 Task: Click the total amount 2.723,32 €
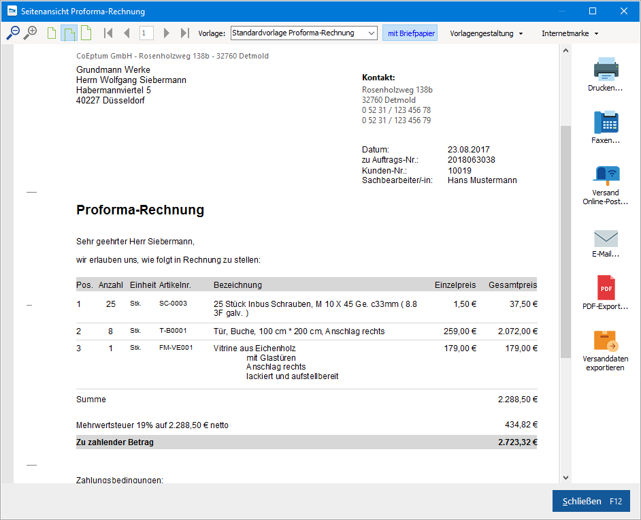(518, 442)
